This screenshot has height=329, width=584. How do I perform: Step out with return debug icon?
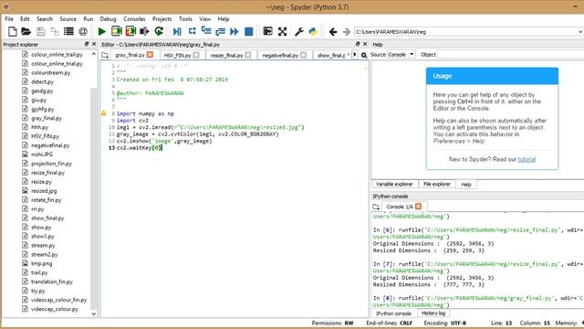pyautogui.click(x=220, y=32)
